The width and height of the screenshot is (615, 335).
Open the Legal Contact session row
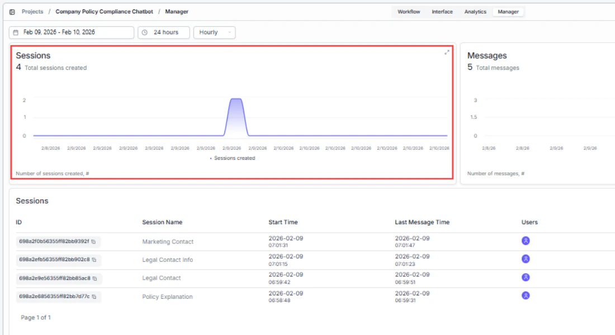click(161, 278)
